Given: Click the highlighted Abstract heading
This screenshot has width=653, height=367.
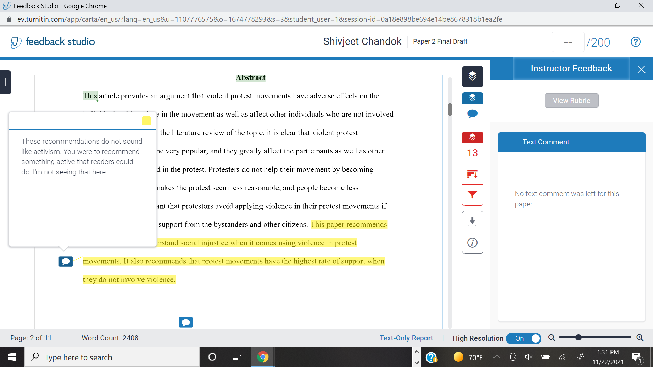Looking at the screenshot, I should pos(251,78).
